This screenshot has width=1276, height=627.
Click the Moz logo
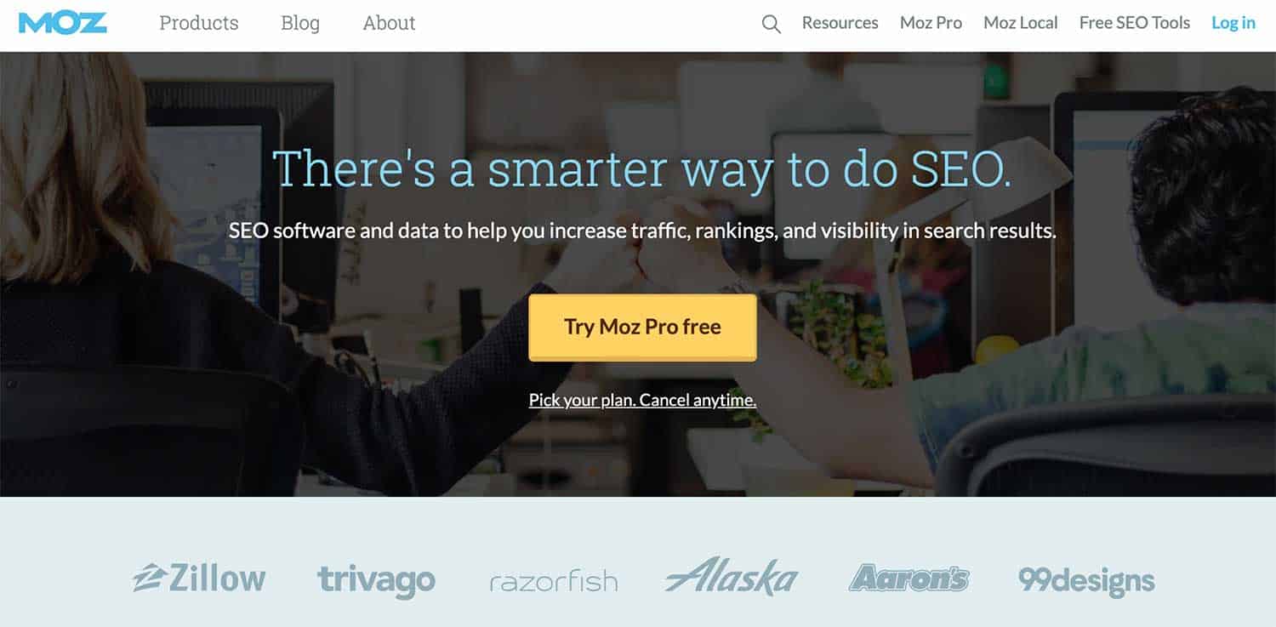coord(63,23)
